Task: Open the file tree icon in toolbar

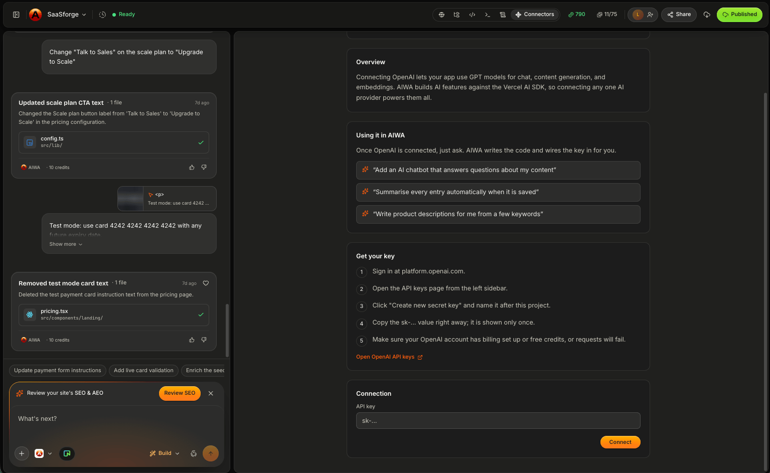Action: coord(456,15)
